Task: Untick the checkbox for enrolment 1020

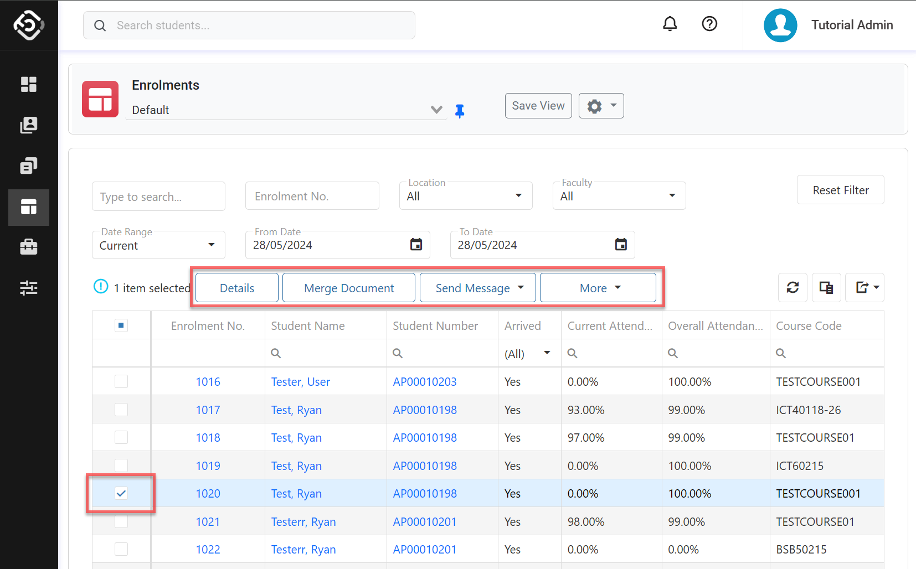Action: (x=121, y=493)
